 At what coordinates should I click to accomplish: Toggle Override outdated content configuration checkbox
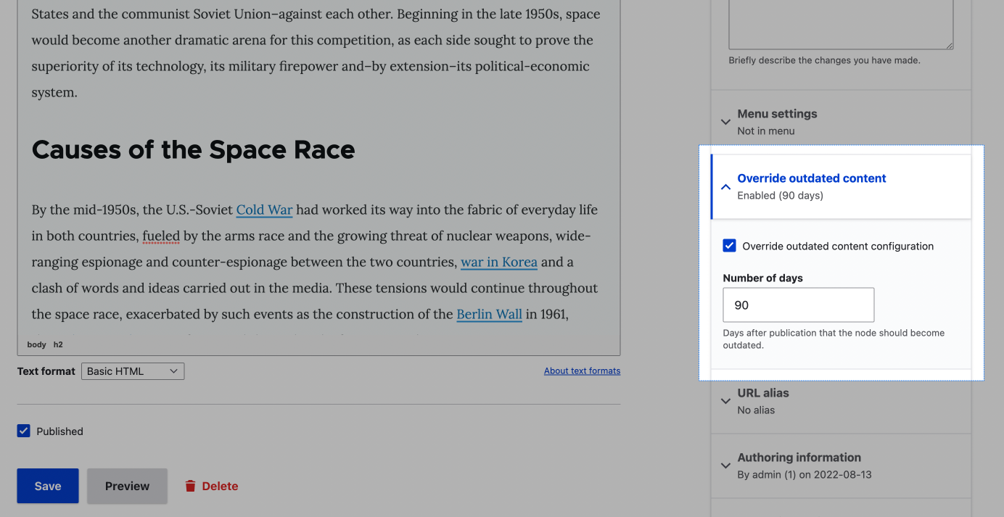[x=730, y=246]
